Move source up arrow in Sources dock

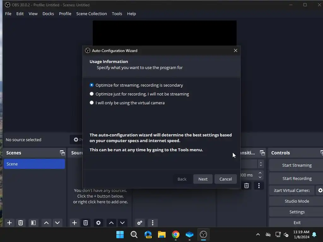[111, 223]
